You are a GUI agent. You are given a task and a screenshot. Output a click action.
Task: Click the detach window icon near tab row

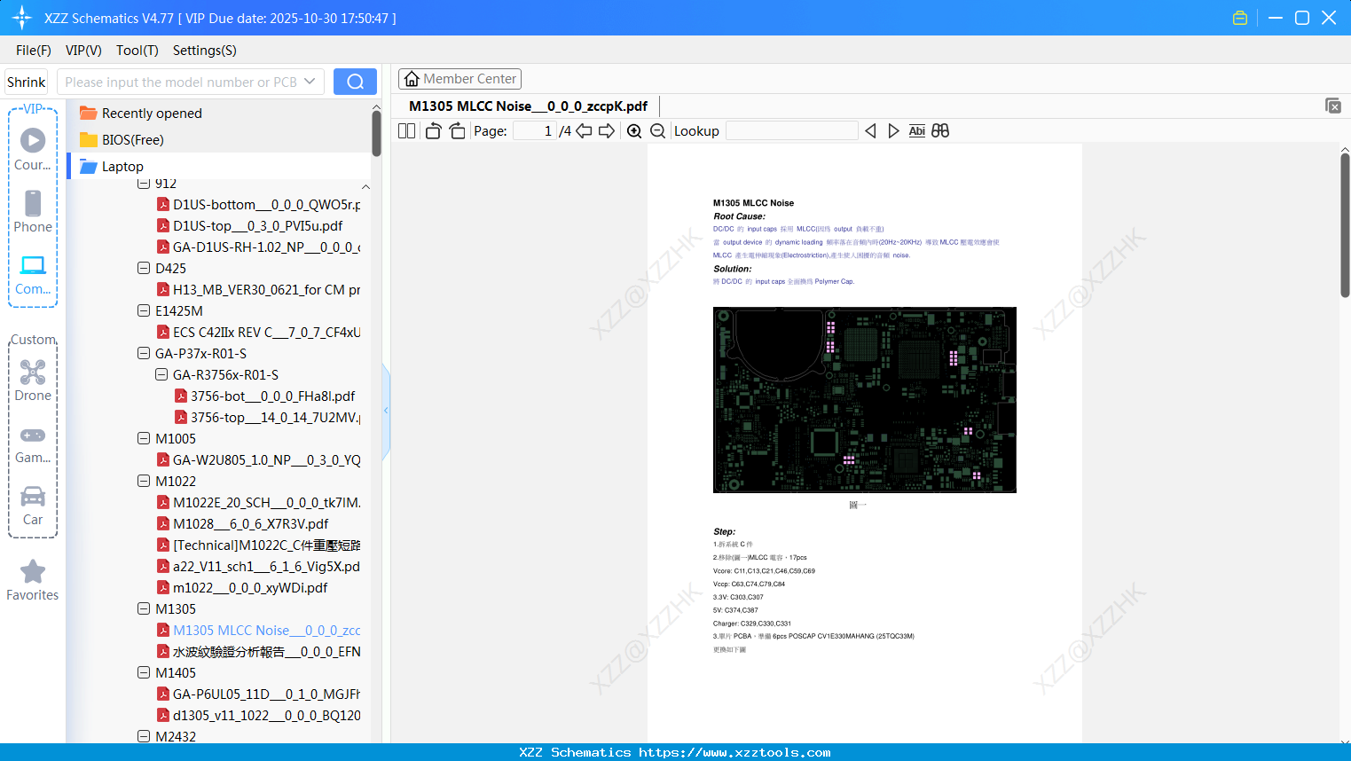(1333, 106)
